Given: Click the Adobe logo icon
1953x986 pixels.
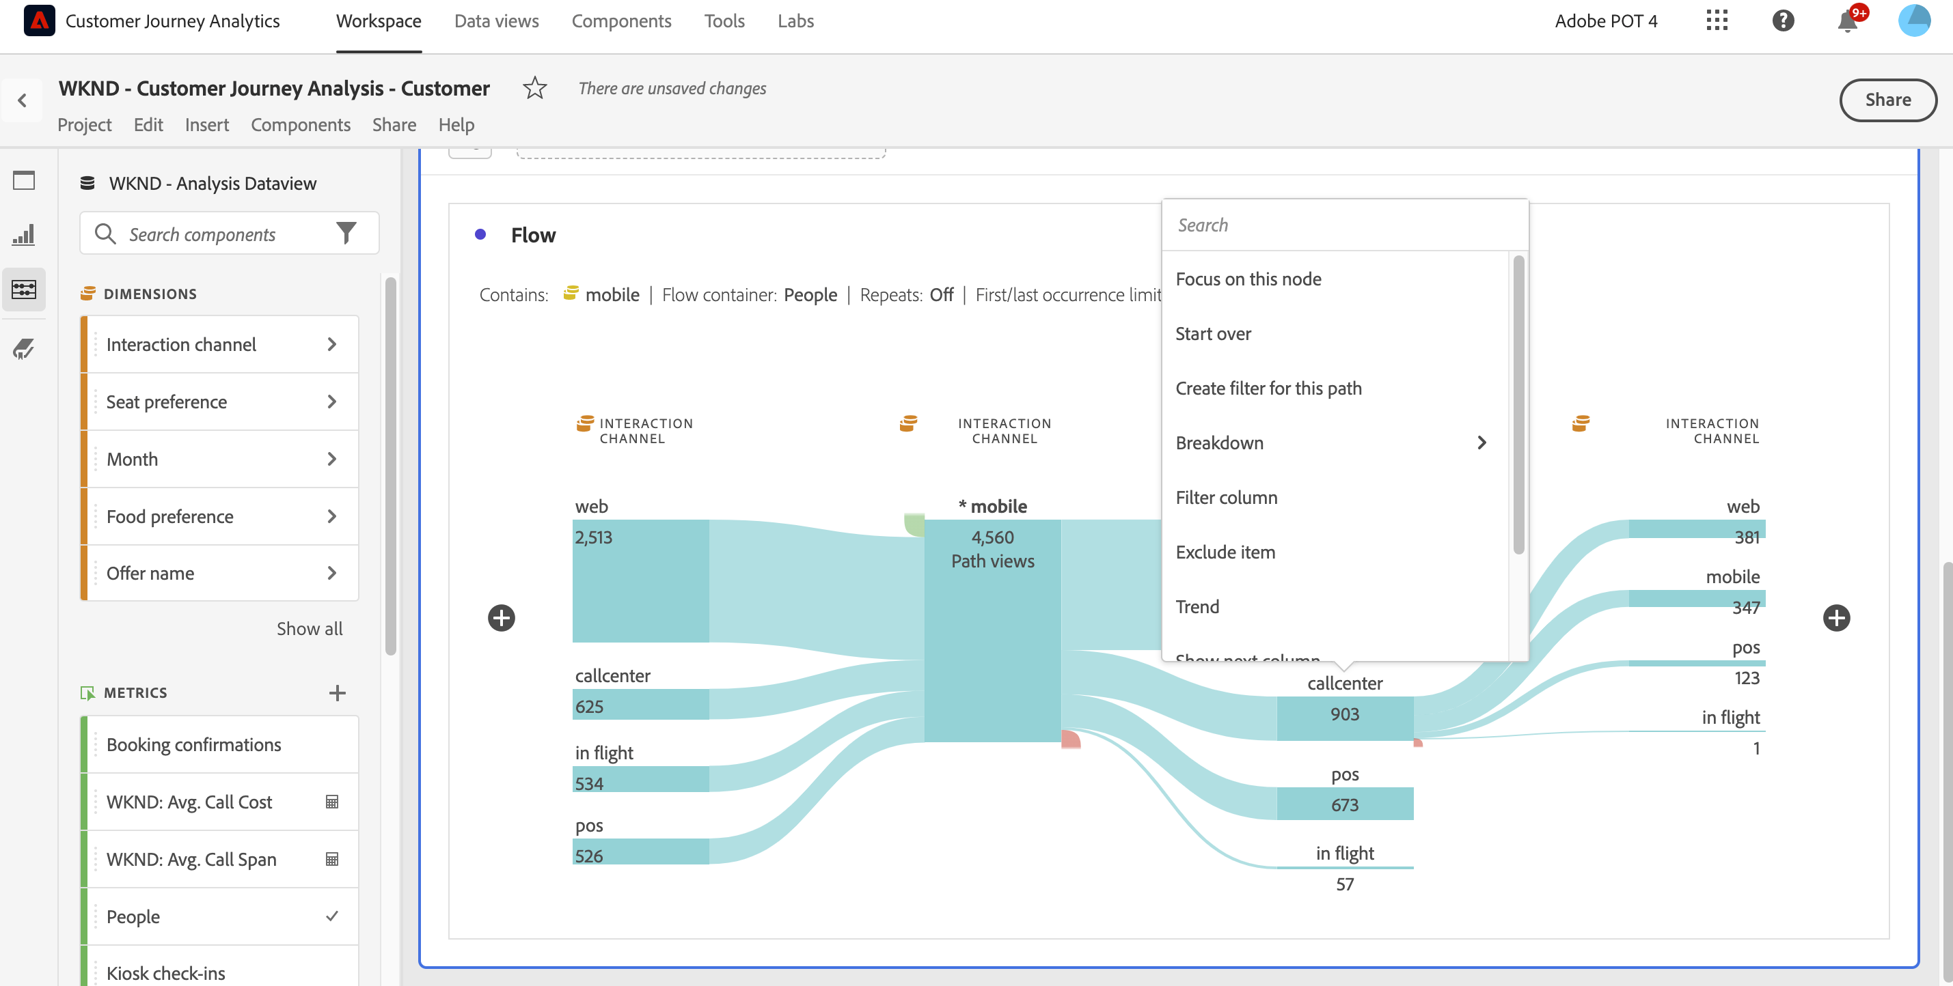Looking at the screenshot, I should [39, 20].
